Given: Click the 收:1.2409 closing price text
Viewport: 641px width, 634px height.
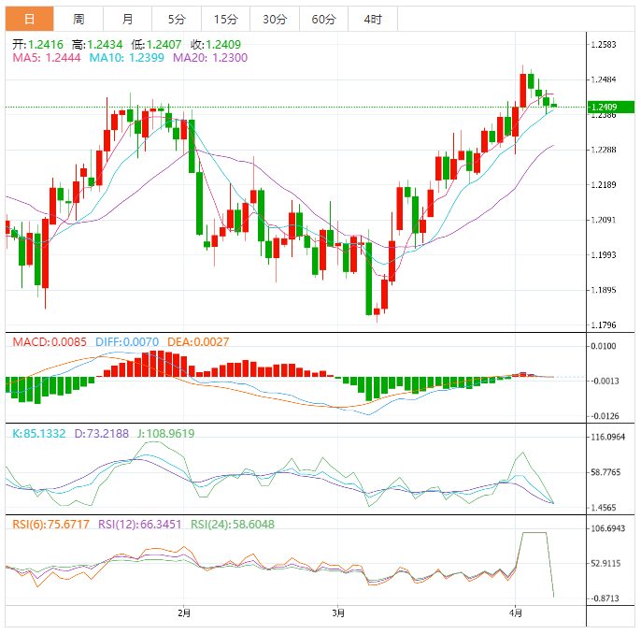Looking at the screenshot, I should coord(216,44).
